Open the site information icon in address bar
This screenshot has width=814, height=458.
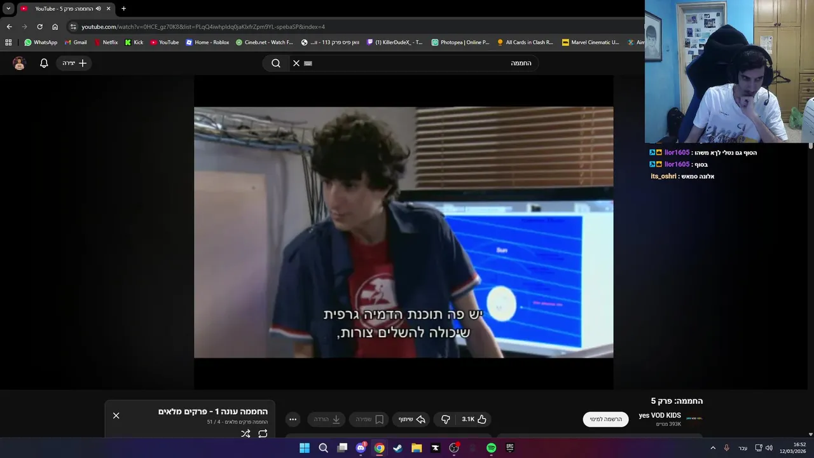[73, 27]
